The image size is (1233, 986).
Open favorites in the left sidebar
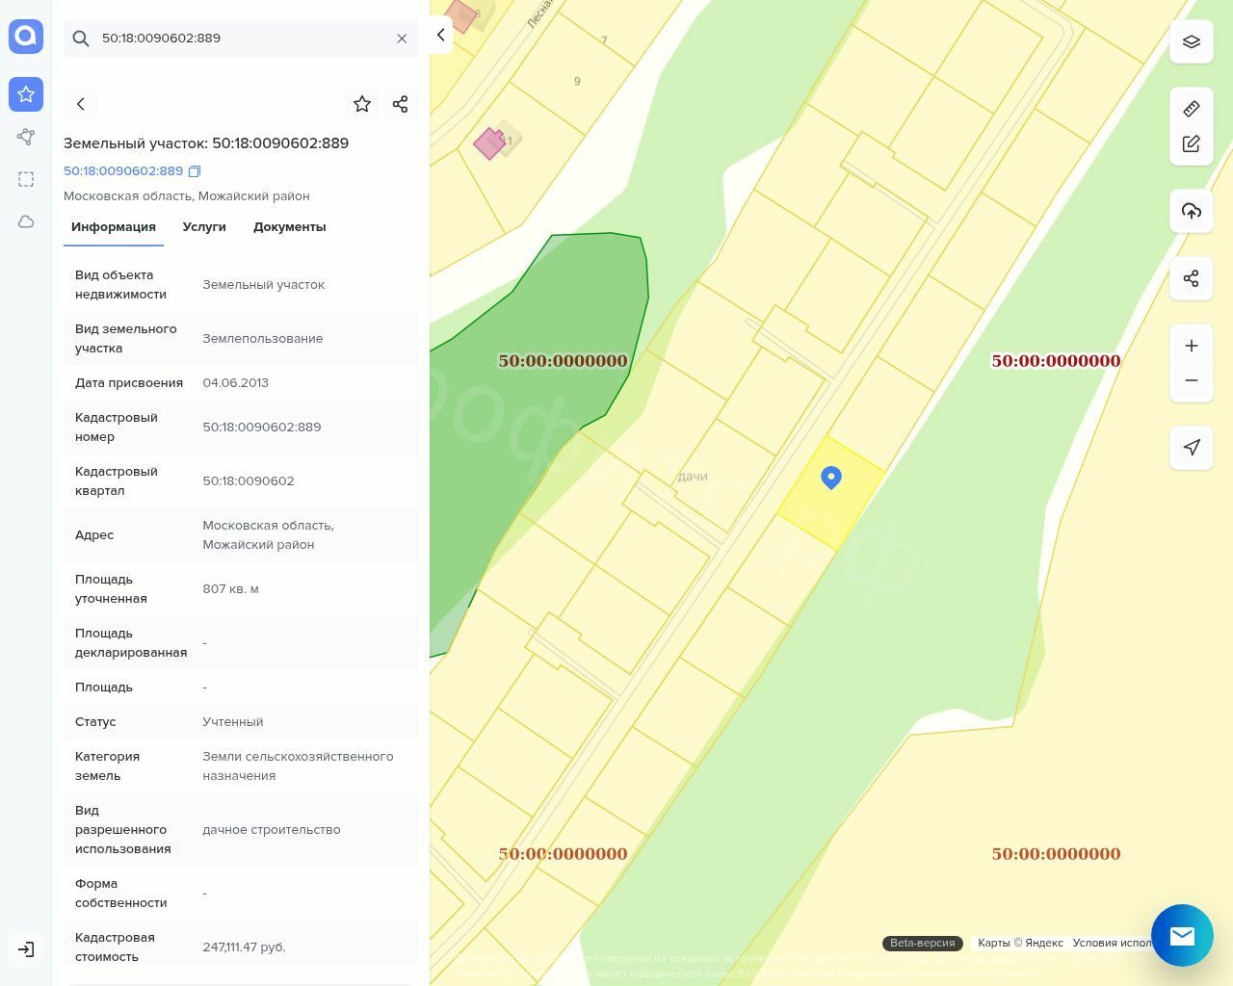pos(26,94)
